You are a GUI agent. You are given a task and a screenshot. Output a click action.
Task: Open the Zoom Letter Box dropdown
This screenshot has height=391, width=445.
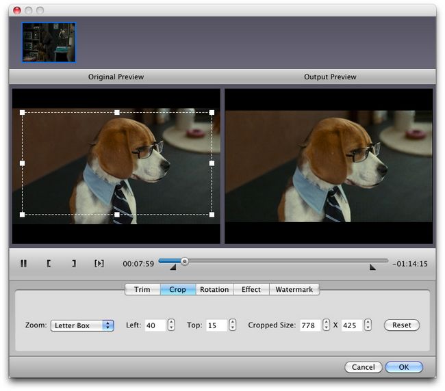coord(82,325)
